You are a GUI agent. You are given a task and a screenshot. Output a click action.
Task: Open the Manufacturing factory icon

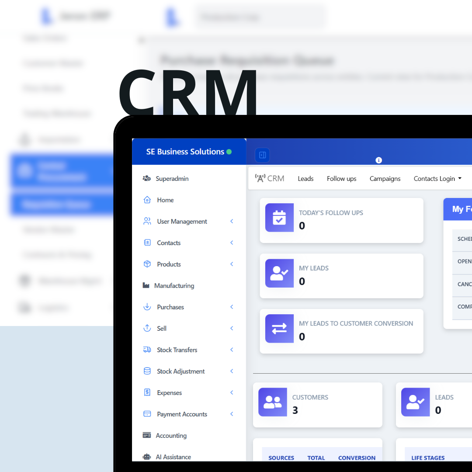(146, 286)
